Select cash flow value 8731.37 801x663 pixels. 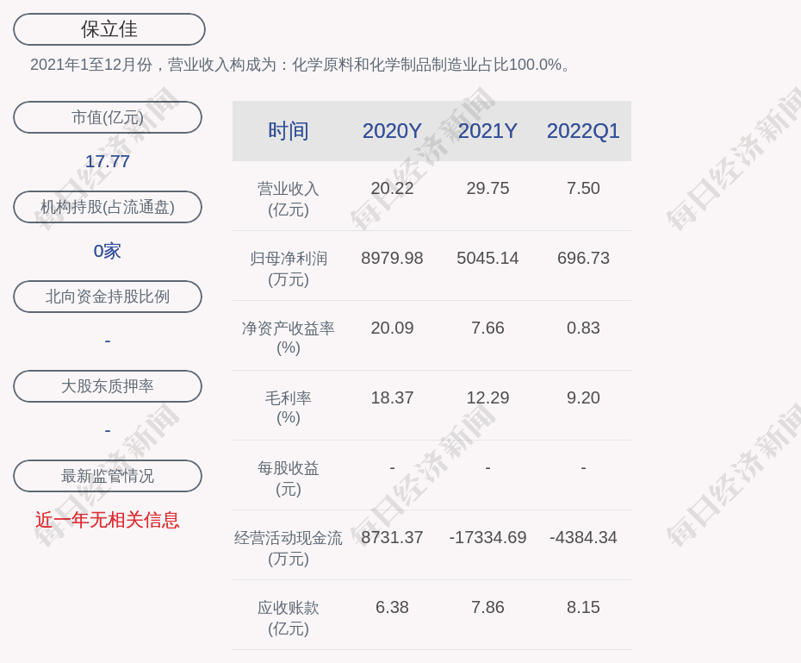click(392, 537)
